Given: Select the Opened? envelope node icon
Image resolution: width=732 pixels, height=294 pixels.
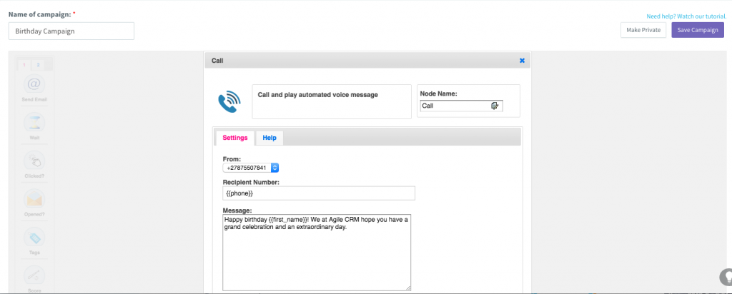Looking at the screenshot, I should click(x=34, y=199).
